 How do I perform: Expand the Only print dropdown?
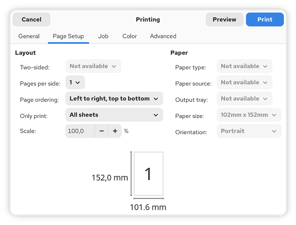pos(114,115)
